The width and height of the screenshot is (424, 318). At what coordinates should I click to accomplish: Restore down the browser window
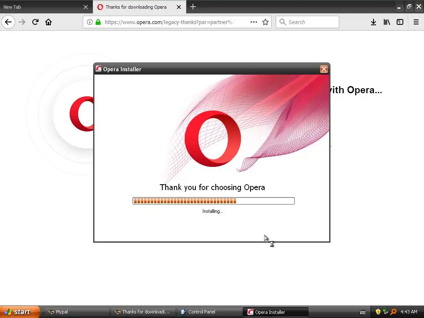click(x=409, y=7)
